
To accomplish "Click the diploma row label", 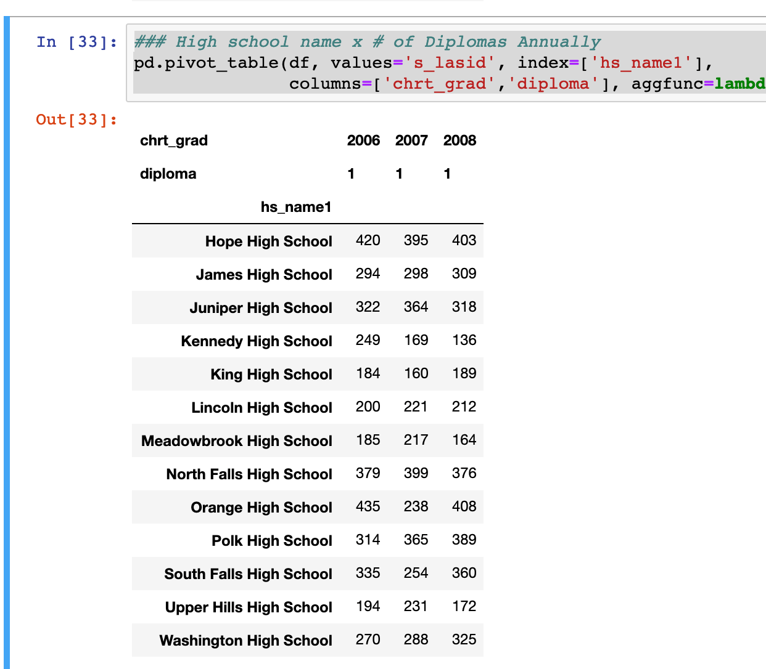I will [x=169, y=174].
